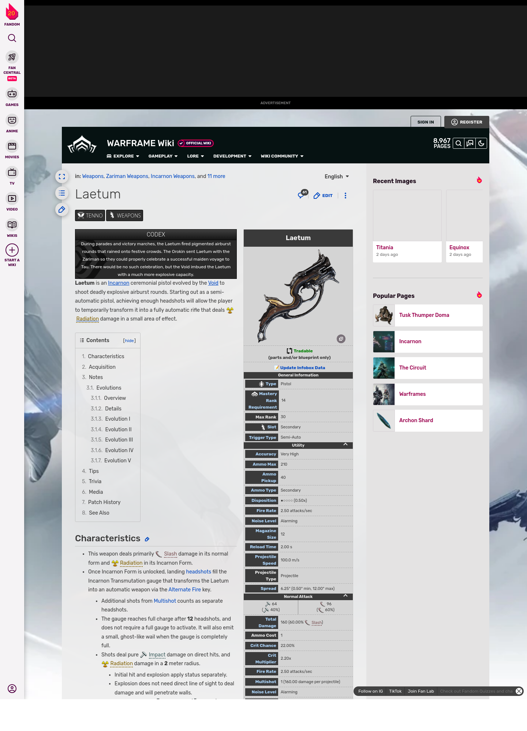This screenshot has height=731, width=527.
Task: Enlarge the Laetum infobox image
Action: tap(341, 339)
